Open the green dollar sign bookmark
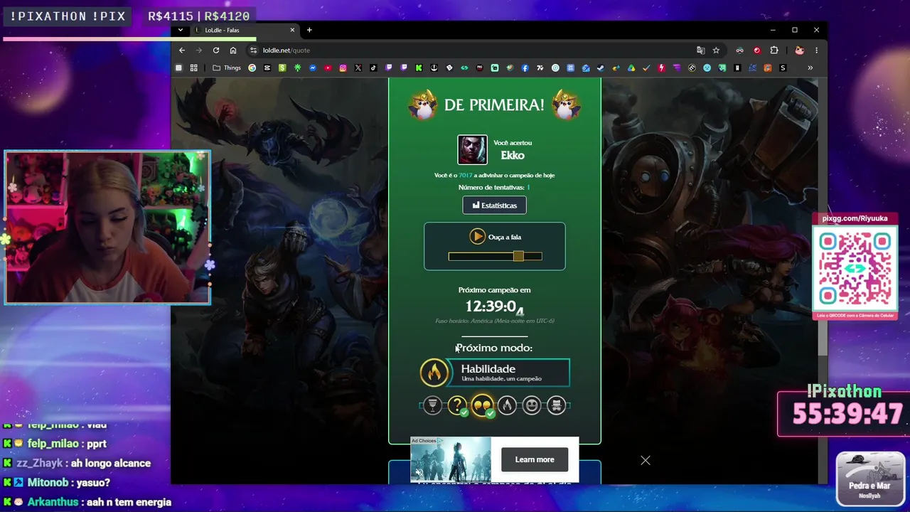910x512 pixels. (x=282, y=68)
